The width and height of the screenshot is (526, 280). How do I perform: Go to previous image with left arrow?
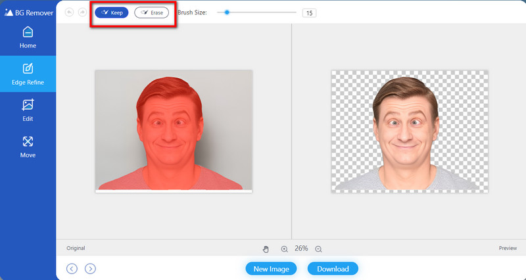[x=72, y=268]
